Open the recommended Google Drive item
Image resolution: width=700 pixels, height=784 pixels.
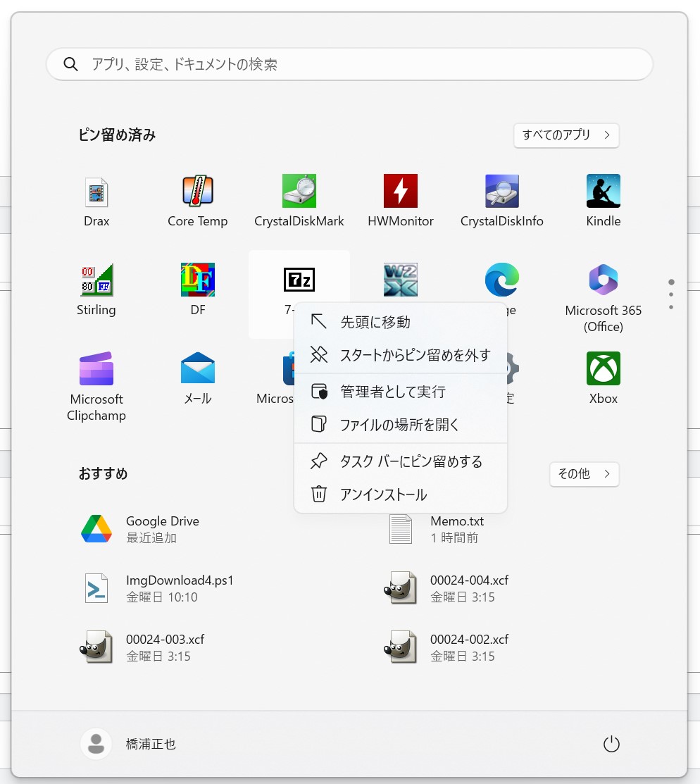(140, 529)
